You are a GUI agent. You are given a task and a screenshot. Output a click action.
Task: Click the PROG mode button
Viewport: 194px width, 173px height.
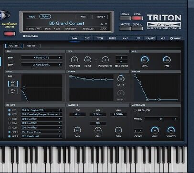(x=137, y=18)
